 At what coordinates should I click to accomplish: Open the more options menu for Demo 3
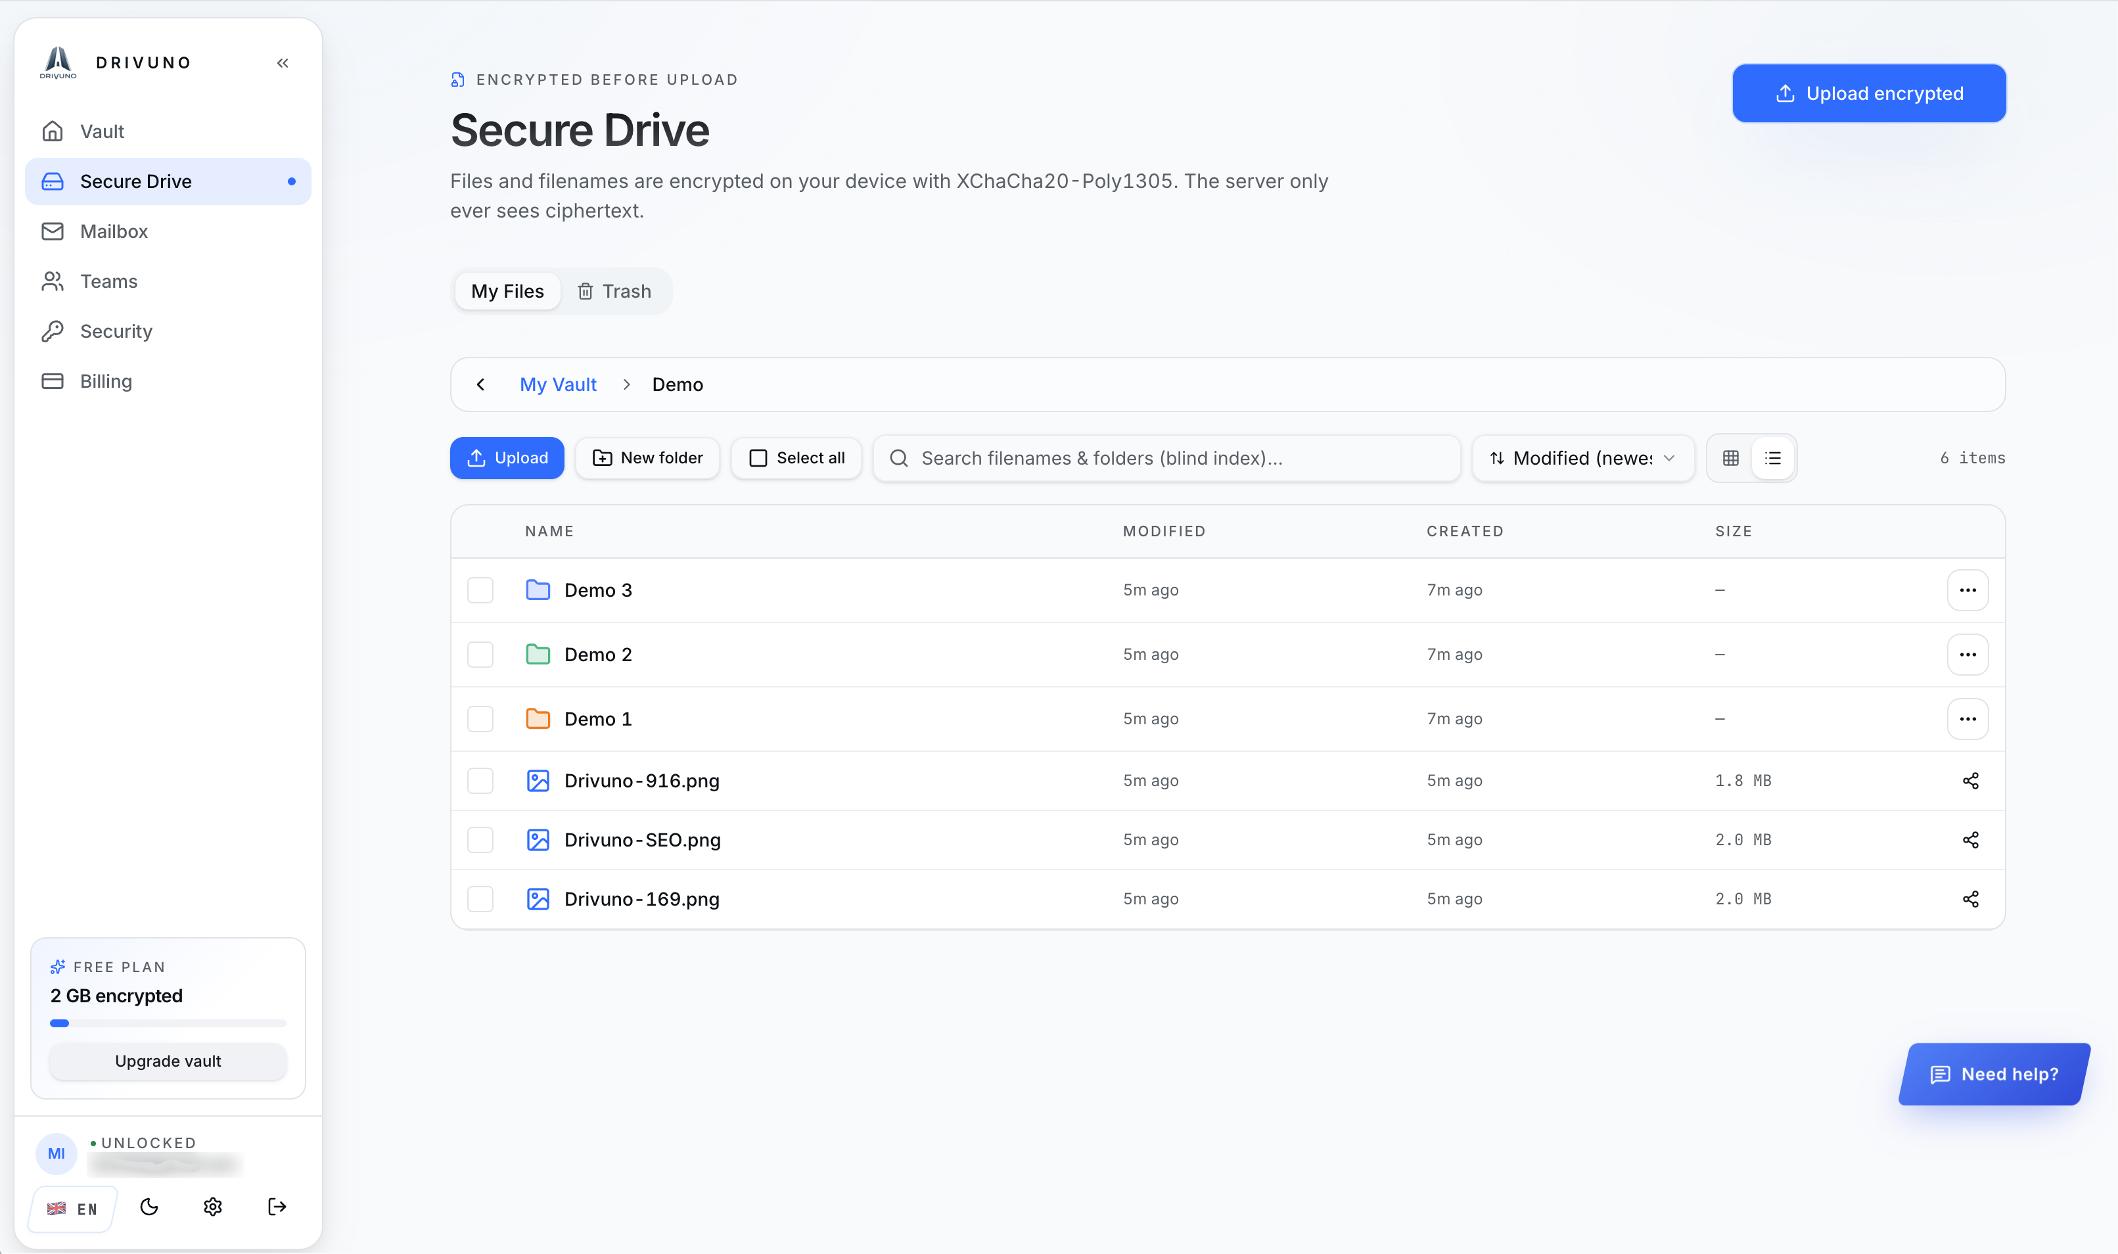pyautogui.click(x=1968, y=590)
